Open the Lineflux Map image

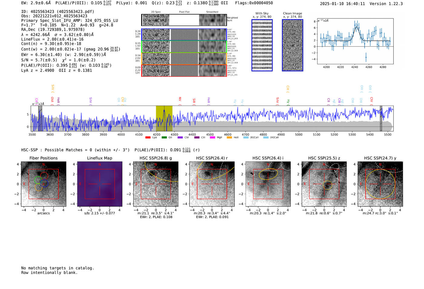coord(100,184)
